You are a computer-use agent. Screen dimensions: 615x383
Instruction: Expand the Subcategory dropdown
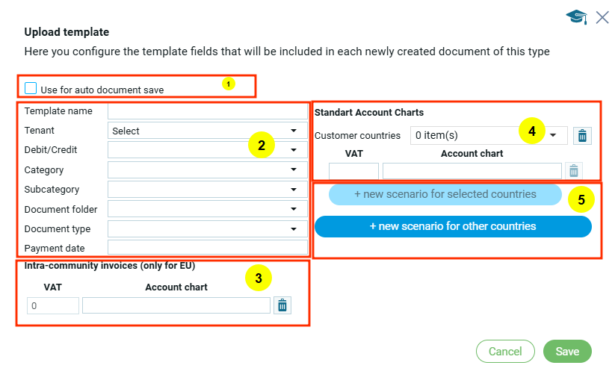(207, 190)
